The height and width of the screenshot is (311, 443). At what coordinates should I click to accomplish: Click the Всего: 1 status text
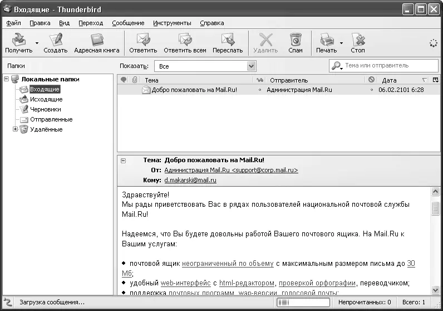coord(414,302)
